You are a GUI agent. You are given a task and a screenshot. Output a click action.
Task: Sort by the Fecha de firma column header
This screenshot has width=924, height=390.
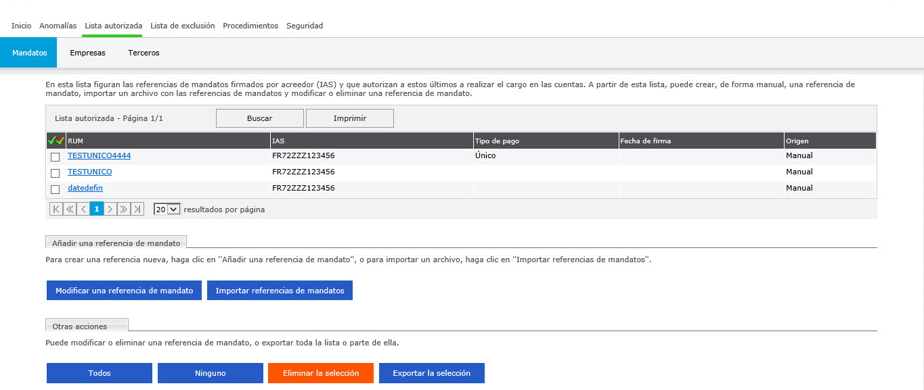pos(644,141)
